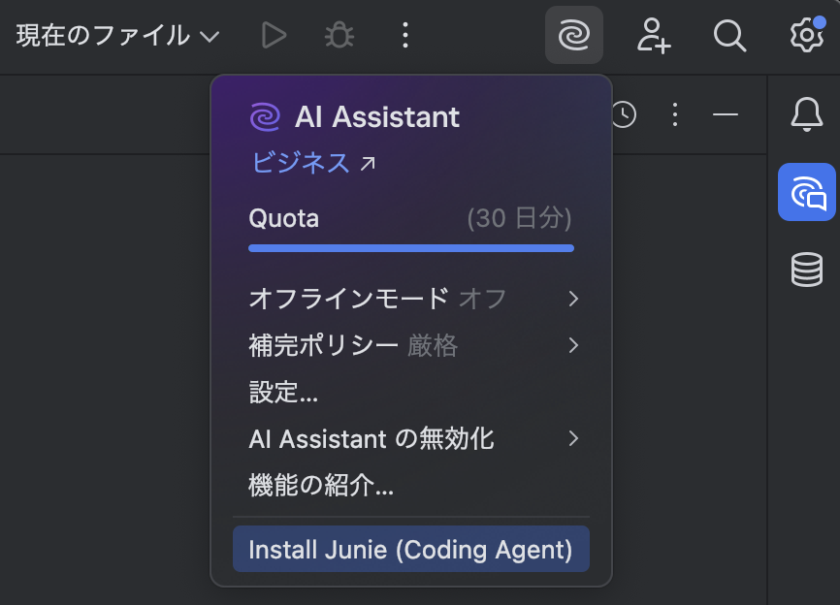Open AI chat tool window icon
This screenshot has width=840, height=605.
(x=806, y=192)
